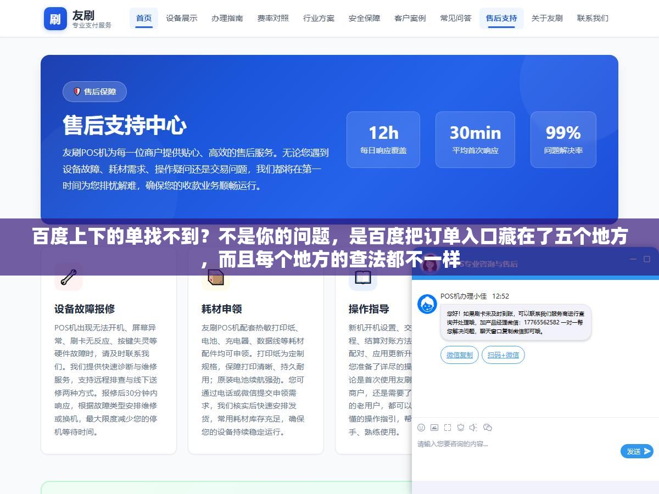Click the 12h 每日响应覆盖 stat card
The width and height of the screenshot is (659, 494).
pos(383,139)
